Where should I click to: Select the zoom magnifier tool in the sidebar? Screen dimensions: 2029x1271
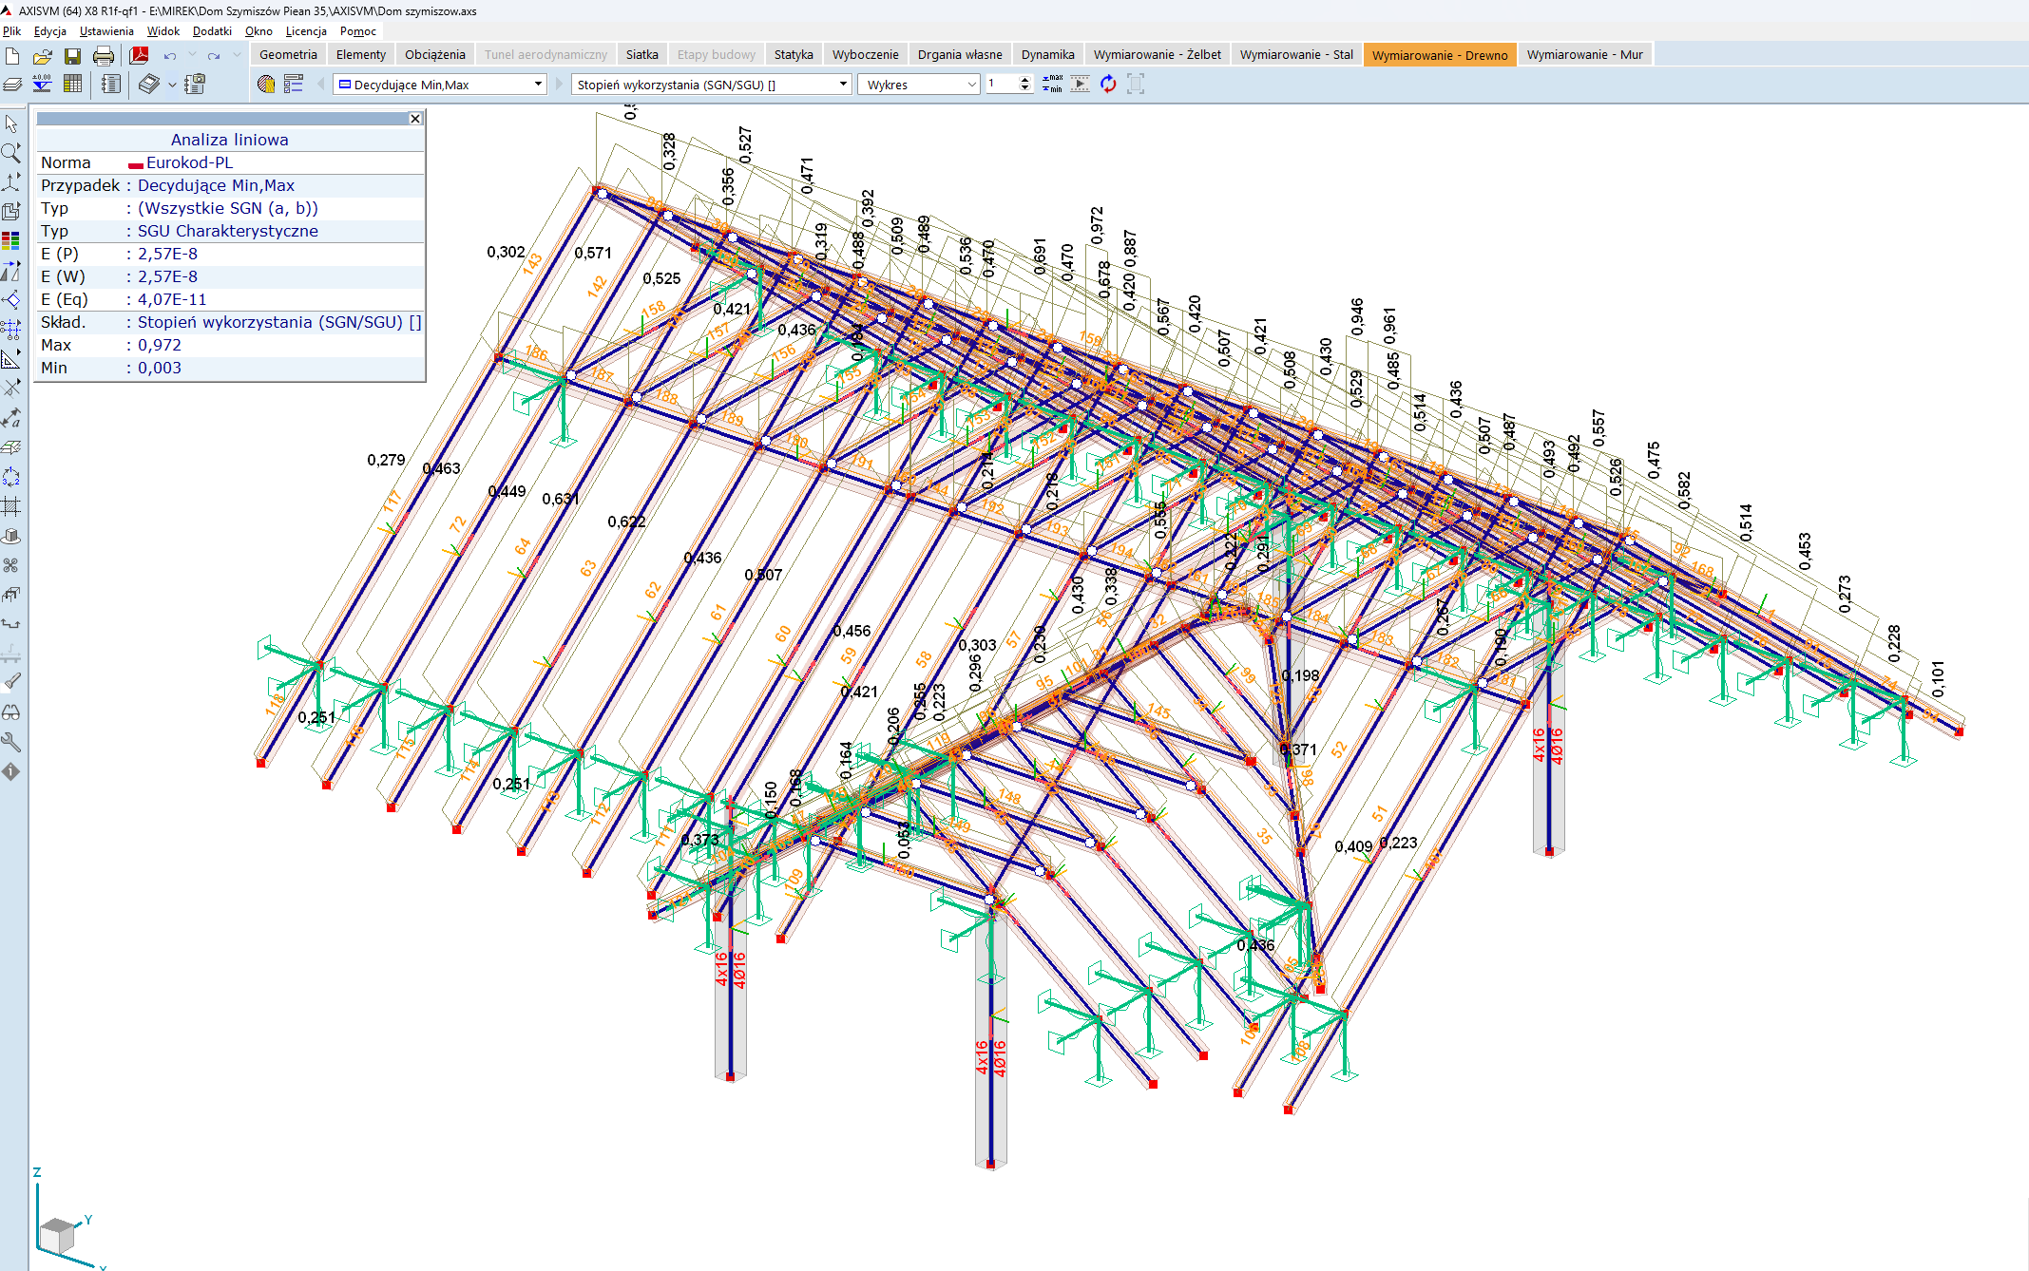click(x=11, y=153)
